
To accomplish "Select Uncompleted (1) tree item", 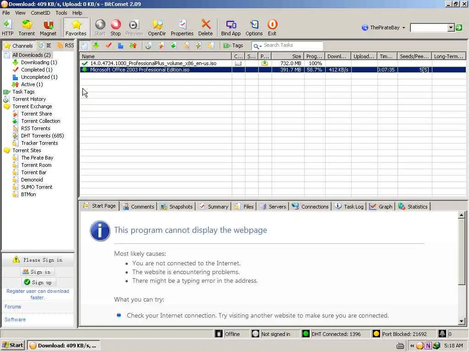I will pos(39,77).
